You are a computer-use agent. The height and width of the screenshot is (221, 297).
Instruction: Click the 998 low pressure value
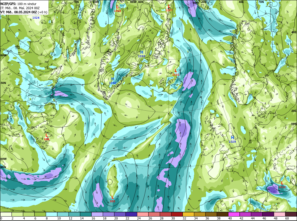click(x=47, y=139)
